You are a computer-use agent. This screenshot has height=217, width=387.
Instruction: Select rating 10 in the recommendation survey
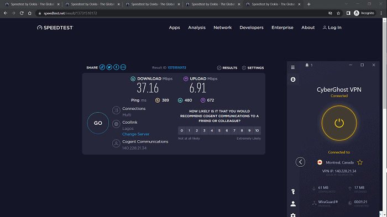[257, 130]
